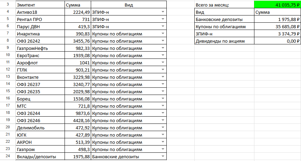Click the ГТЛК issuer cell

pos(40,70)
